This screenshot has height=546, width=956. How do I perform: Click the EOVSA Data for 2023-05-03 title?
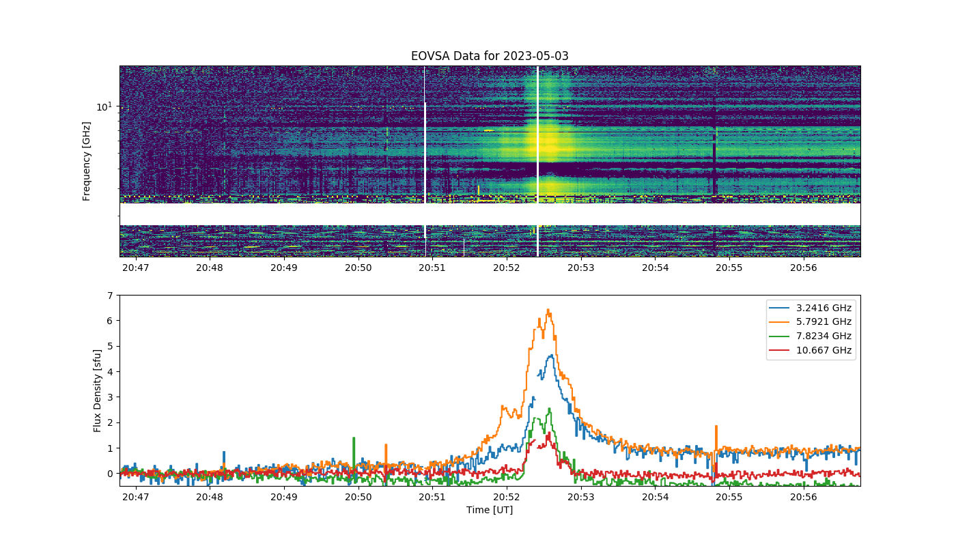click(x=490, y=56)
